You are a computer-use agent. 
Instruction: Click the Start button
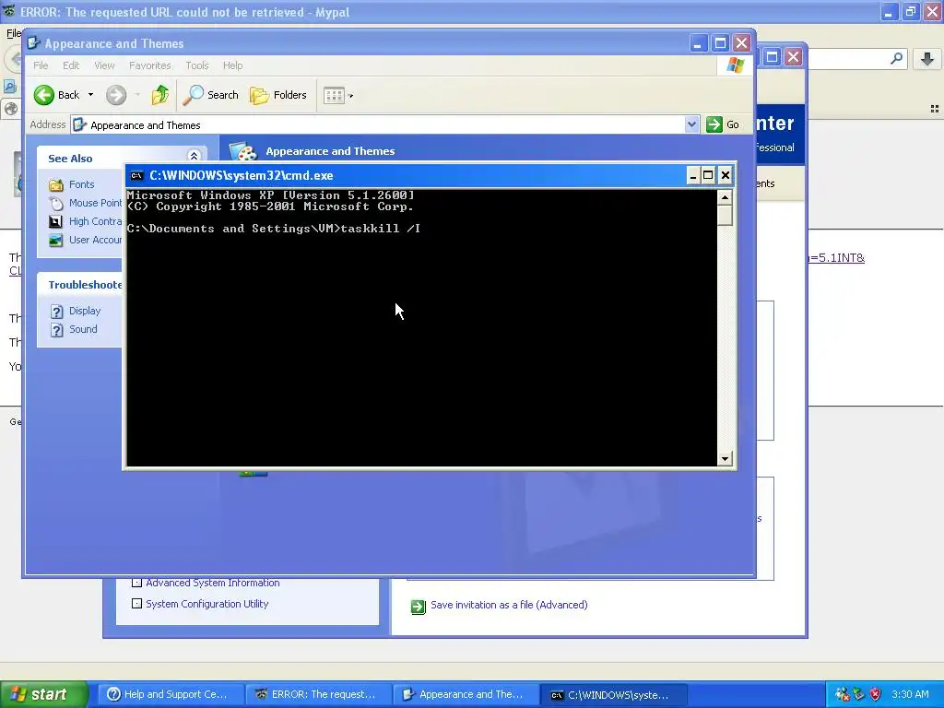(x=43, y=694)
